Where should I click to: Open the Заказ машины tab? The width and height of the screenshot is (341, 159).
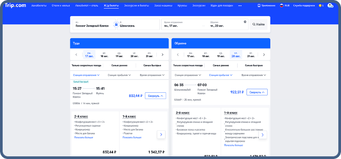pyautogui.click(x=163, y=6)
